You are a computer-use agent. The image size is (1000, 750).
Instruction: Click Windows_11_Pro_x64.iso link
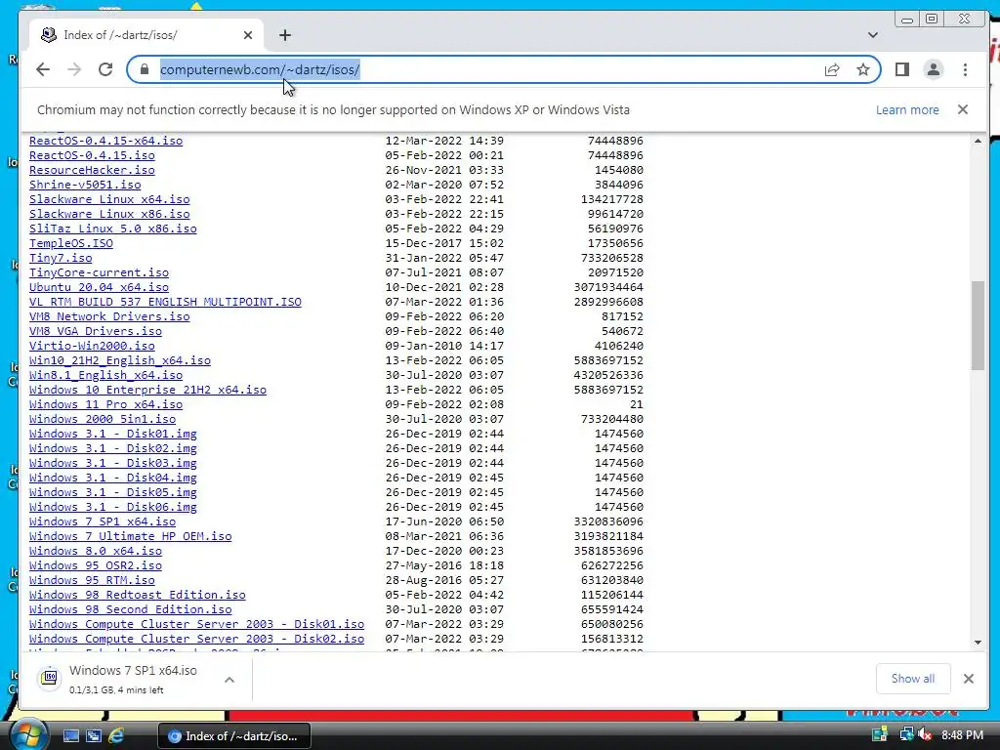(x=105, y=405)
